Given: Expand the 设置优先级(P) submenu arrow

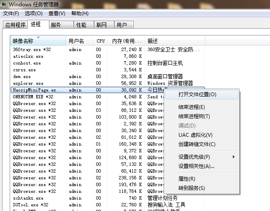Looking at the screenshot, I should [234, 157].
